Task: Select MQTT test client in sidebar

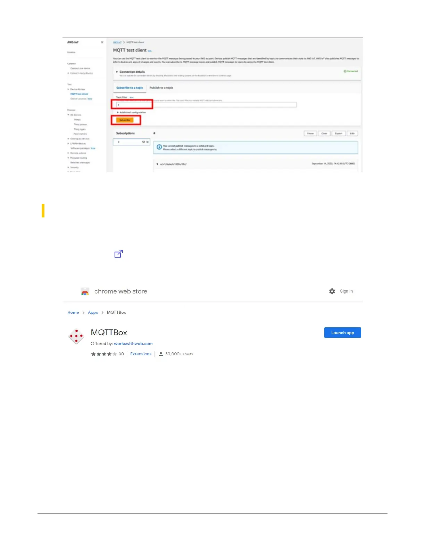Action: (x=79, y=94)
